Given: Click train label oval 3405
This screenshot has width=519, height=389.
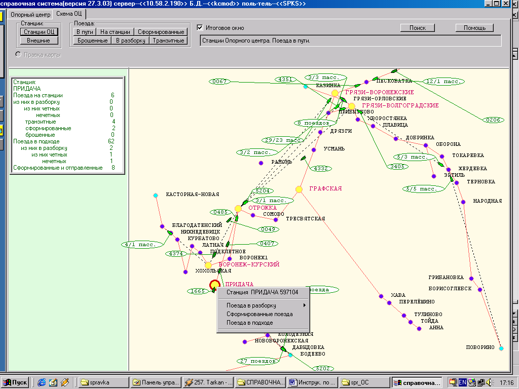Looking at the screenshot, I should point(397,166).
